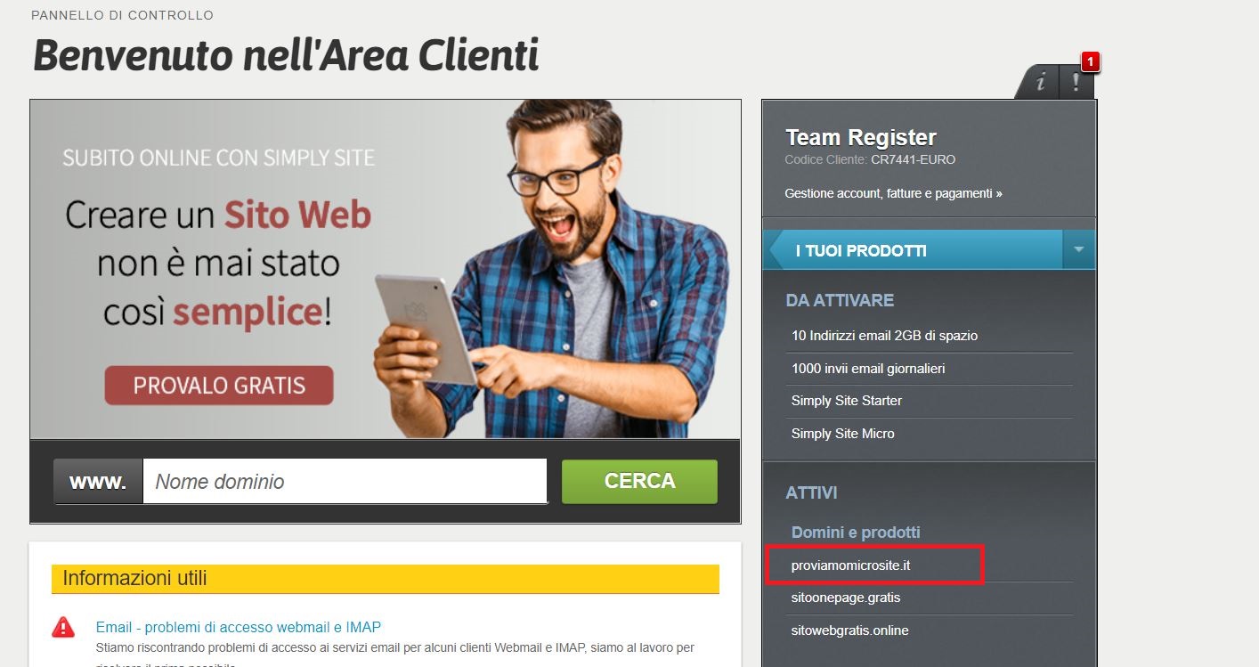The height and width of the screenshot is (667, 1259).
Task: Click the Simply Site promotional banner image
Action: (x=386, y=269)
